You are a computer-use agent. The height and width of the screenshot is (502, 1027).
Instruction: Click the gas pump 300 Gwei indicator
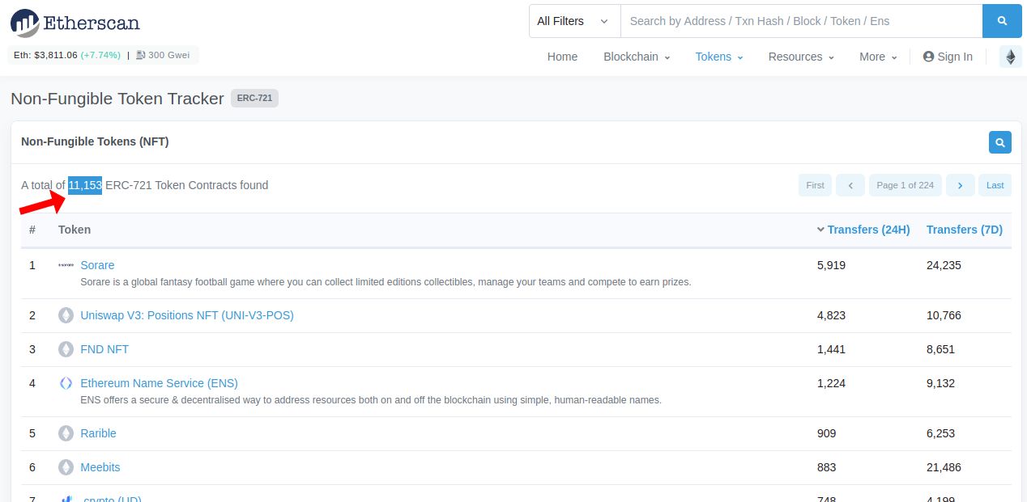coord(164,55)
